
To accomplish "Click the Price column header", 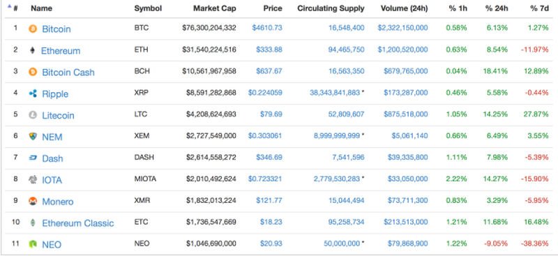I will coord(273,8).
